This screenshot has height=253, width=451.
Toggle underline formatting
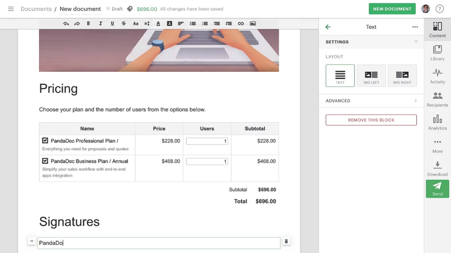coord(112,24)
